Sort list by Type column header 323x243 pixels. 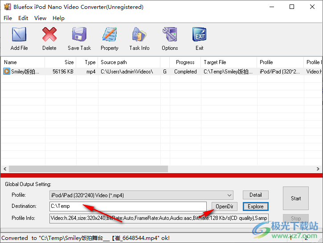pos(87,62)
